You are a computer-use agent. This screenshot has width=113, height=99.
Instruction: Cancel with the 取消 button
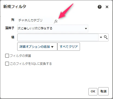[103, 91]
